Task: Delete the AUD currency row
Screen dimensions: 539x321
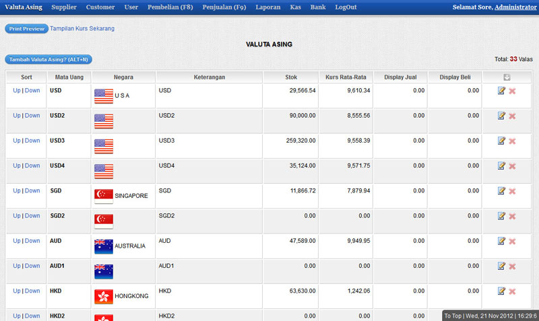Action: click(x=512, y=242)
